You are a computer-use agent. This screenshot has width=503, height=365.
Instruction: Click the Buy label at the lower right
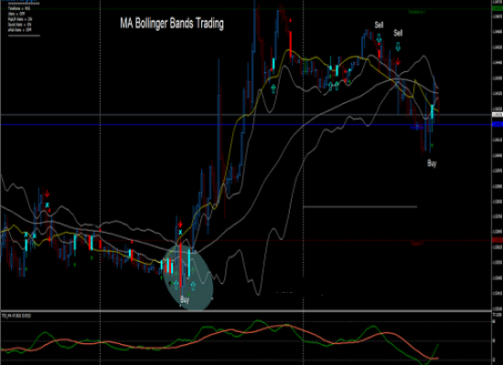coord(432,163)
